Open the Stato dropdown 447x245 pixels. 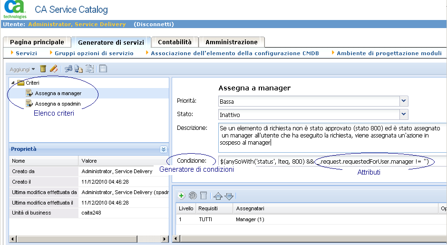403,114
